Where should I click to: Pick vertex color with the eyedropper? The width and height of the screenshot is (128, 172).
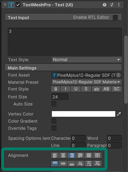point(119,114)
